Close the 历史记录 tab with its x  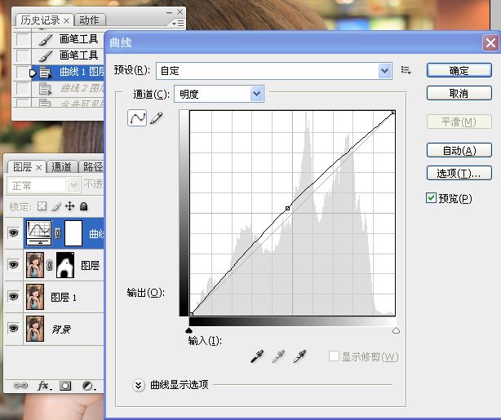click(66, 20)
